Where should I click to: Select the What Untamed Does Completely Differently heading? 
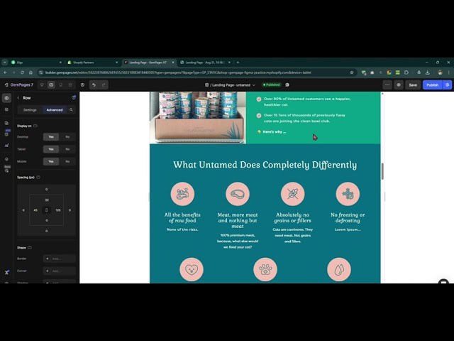(265, 165)
